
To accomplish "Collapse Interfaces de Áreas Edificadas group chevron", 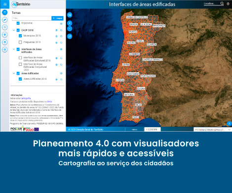I will coord(14,49).
